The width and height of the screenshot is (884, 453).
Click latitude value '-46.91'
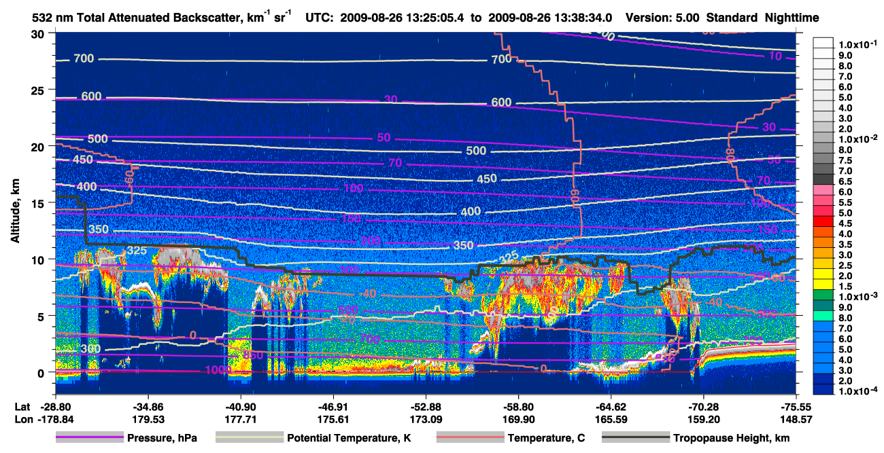333,405
